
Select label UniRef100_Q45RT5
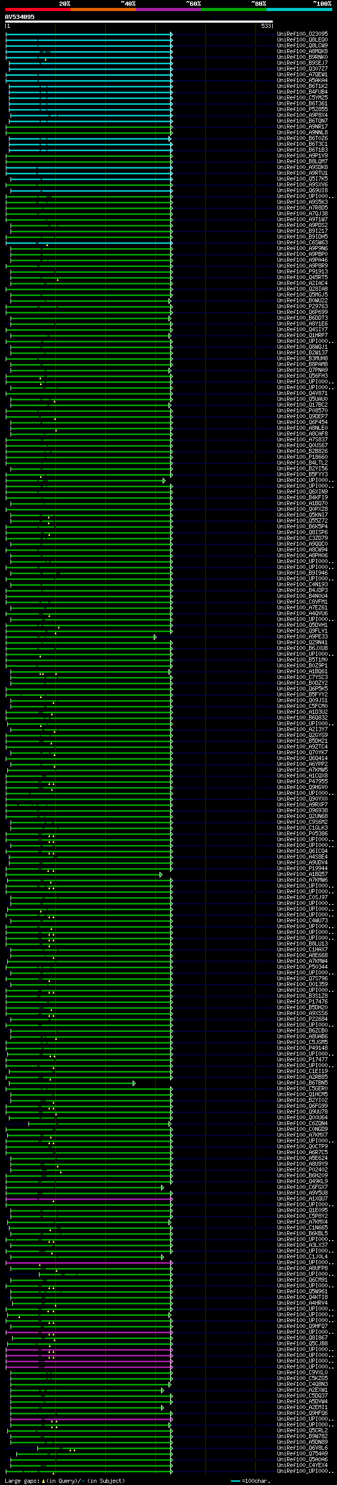click(302, 277)
